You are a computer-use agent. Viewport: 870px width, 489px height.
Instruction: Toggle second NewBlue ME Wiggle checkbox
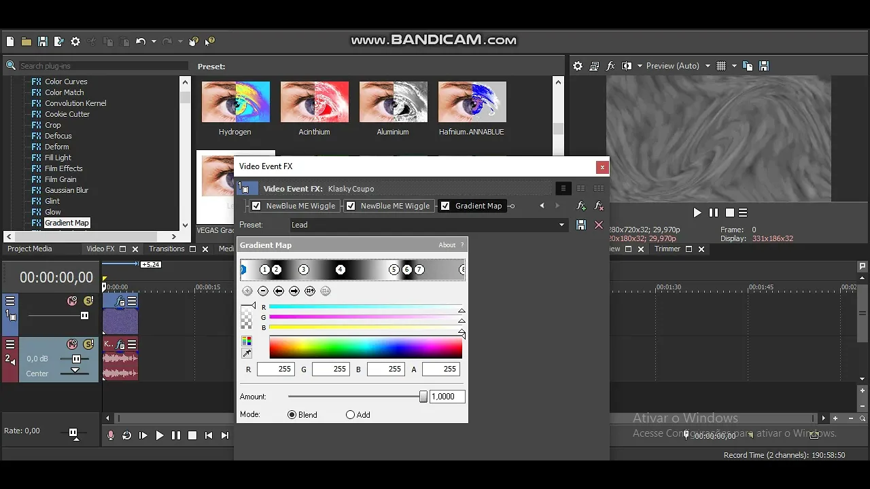351,206
